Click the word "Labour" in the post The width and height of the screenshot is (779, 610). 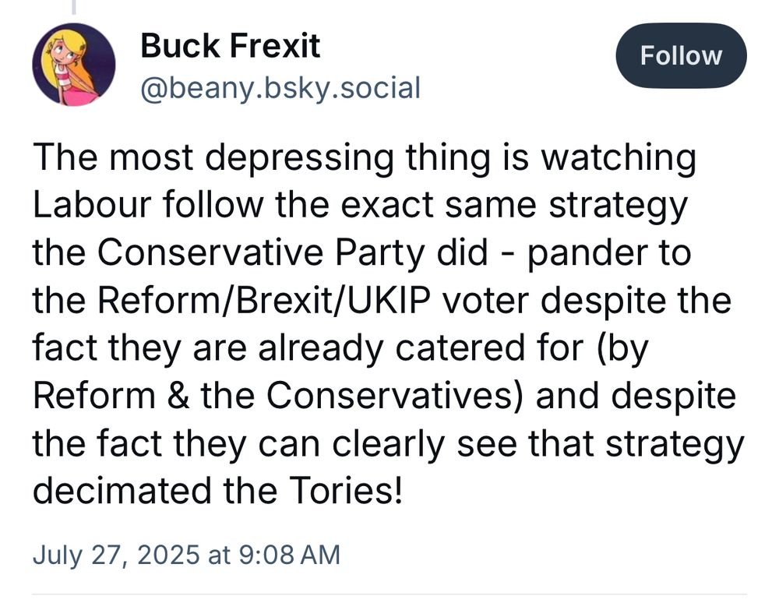point(92,204)
